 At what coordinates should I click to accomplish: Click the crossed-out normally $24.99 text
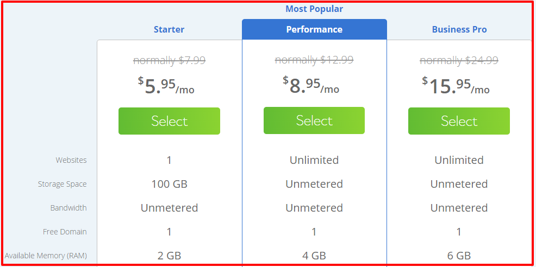(459, 60)
